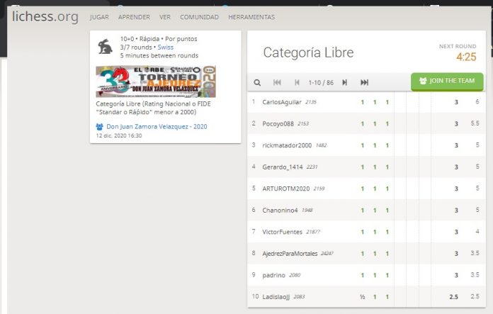Click the search magnifier icon in standings
This screenshot has height=314, width=493.
[x=257, y=82]
